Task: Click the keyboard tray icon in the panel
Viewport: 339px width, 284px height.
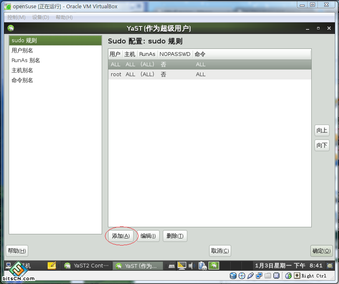Action: click(x=172, y=266)
